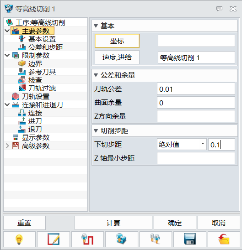Click the 速度,进给 button

click(x=117, y=57)
